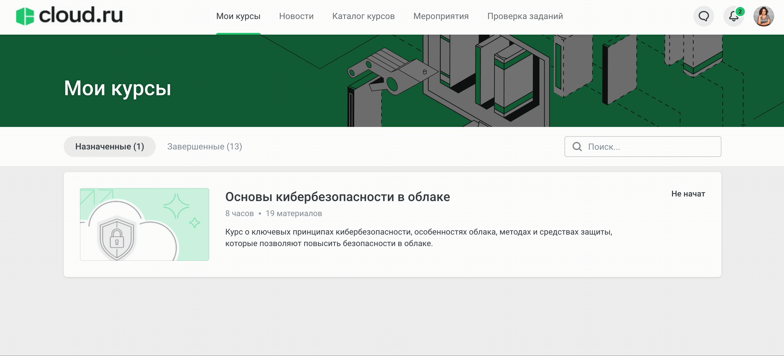Open the Новости section
The width and height of the screenshot is (784, 356).
(296, 16)
